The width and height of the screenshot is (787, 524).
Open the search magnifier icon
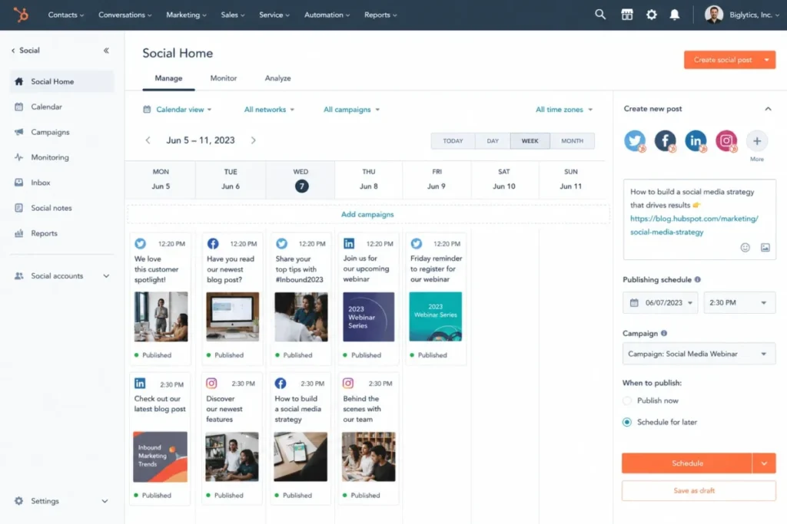[599, 15]
